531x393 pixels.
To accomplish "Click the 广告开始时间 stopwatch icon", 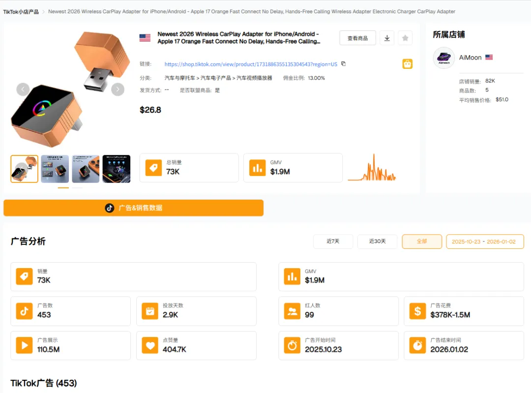I will 292,346.
